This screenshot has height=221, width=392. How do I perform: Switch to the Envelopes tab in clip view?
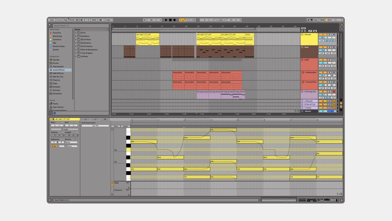tap(95, 119)
